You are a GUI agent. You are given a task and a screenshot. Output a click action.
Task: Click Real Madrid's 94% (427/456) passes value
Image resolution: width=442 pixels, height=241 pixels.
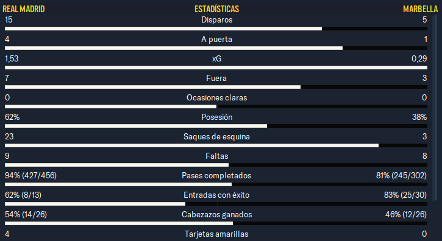(30, 176)
